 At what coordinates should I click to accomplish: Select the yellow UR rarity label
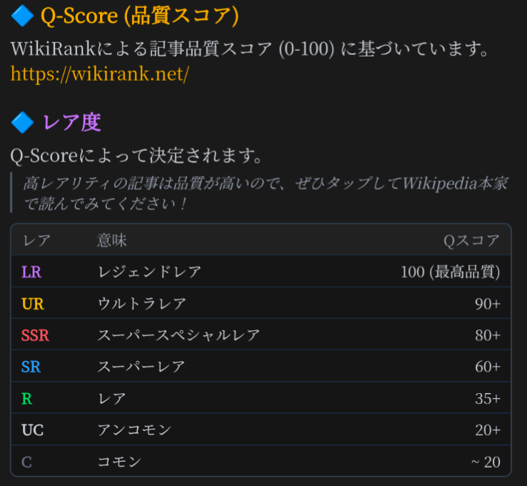tap(33, 304)
